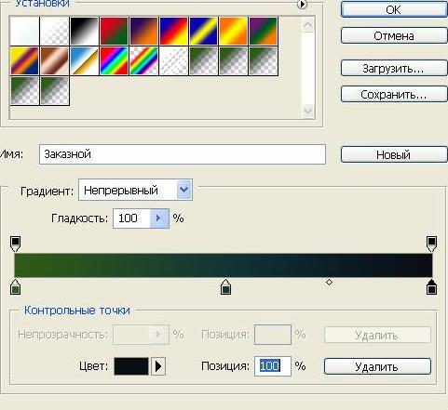This screenshot has width=448, height=410.
Task: Choose the rainbow spectrum gradient preset
Action: (115, 60)
